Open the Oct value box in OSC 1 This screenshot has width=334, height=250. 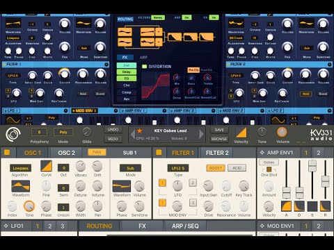coord(63,168)
